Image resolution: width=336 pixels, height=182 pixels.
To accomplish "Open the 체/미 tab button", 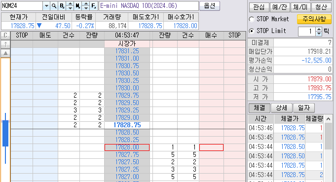I will pyautogui.click(x=300, y=7).
